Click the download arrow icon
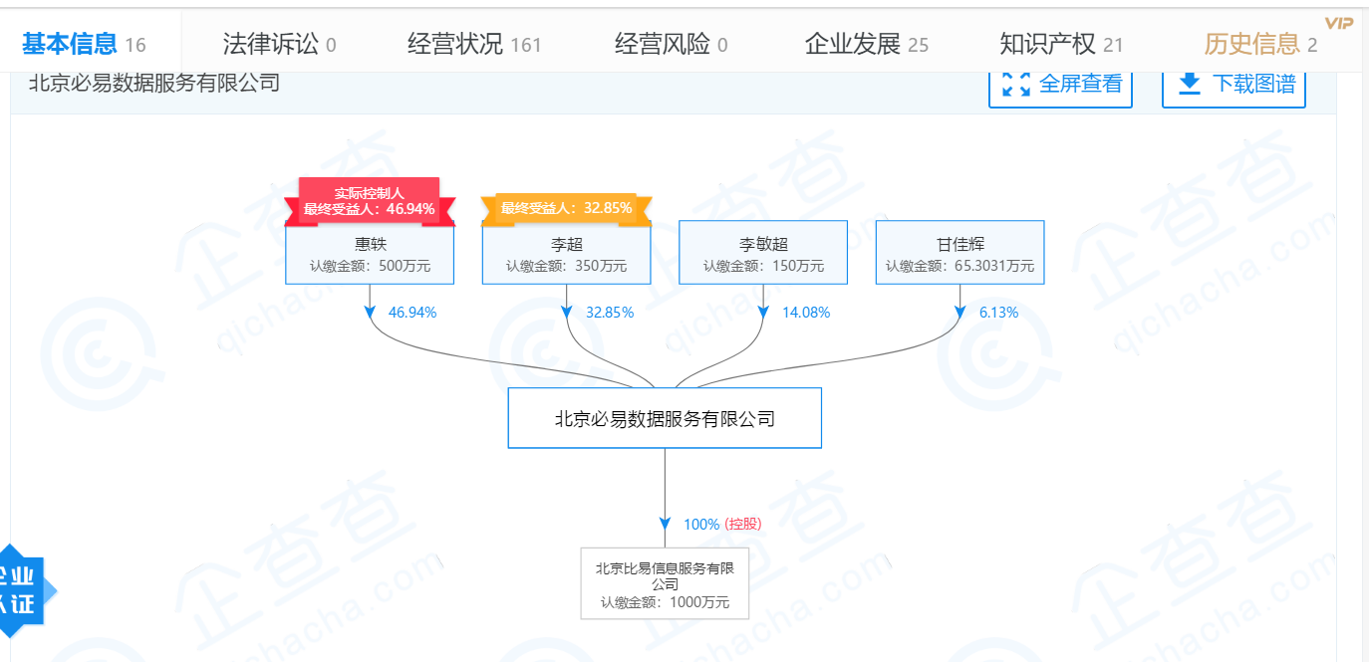 coord(1190,84)
